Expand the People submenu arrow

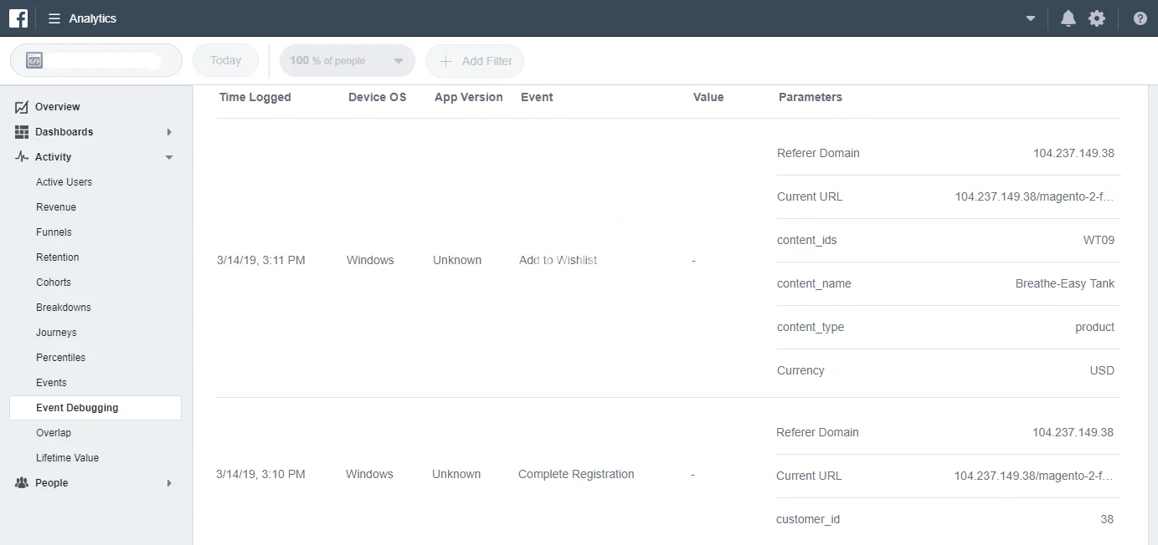pos(169,483)
